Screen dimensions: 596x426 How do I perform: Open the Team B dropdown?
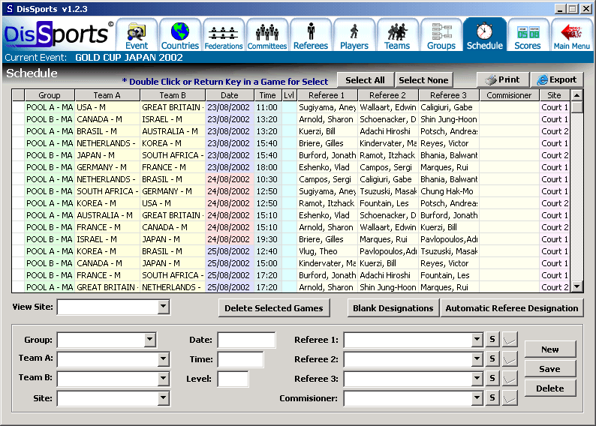tap(164, 378)
